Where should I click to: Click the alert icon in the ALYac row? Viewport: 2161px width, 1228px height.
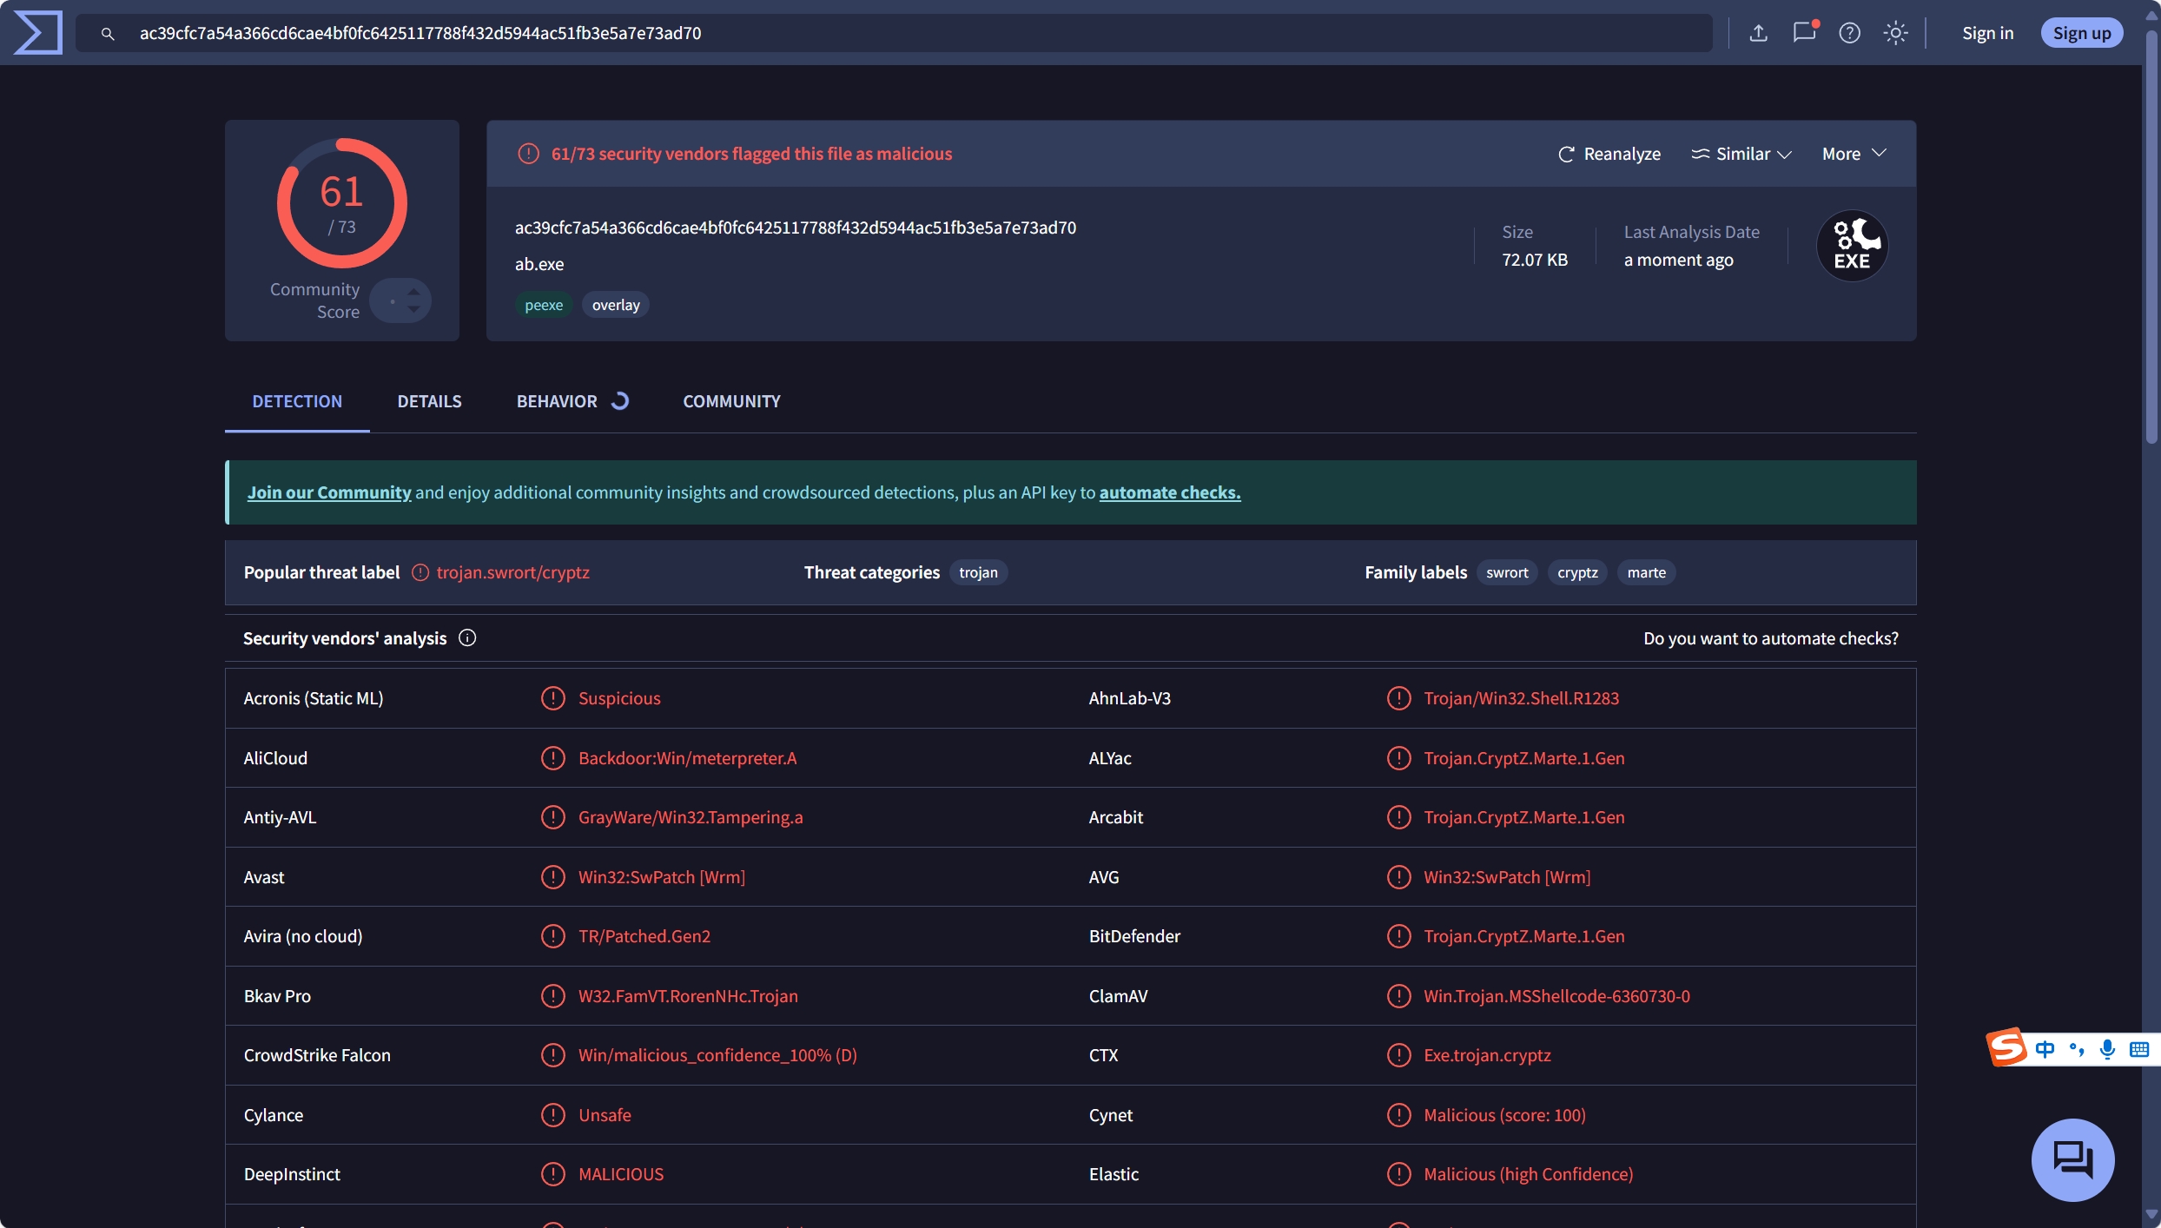click(x=1398, y=758)
